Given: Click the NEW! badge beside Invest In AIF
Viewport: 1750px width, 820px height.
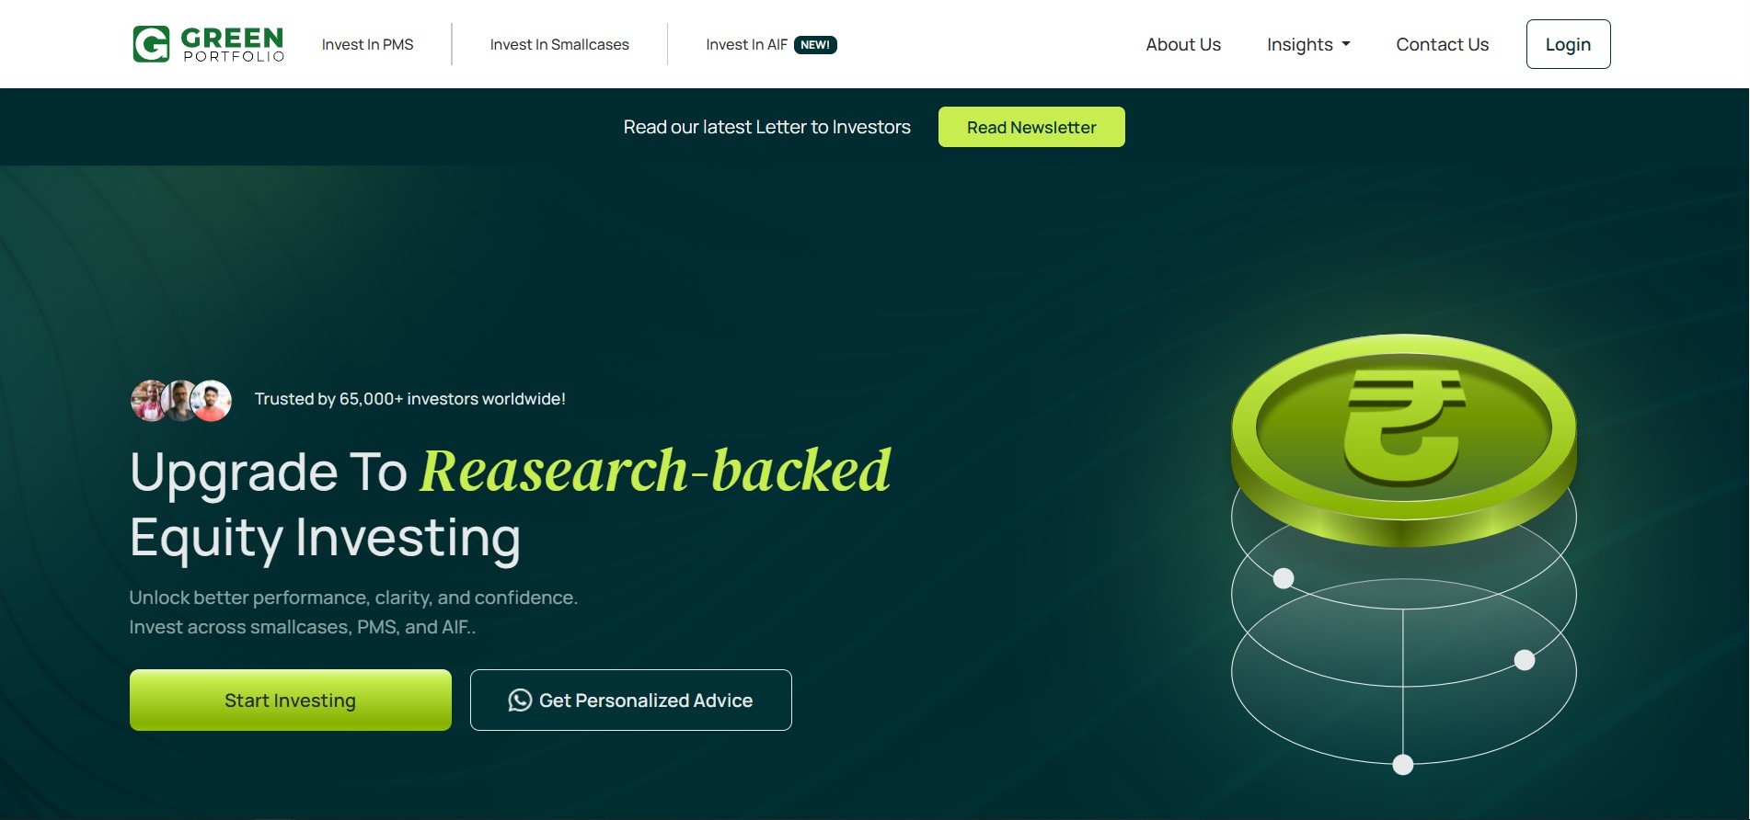Looking at the screenshot, I should tap(815, 45).
